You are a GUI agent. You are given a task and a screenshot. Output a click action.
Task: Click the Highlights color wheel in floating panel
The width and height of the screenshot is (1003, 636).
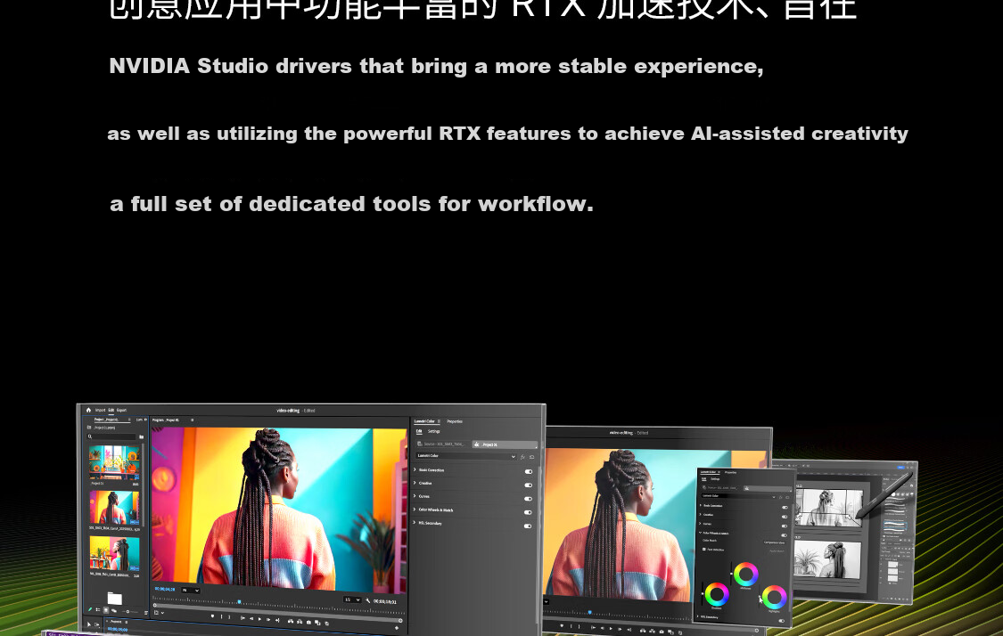pos(774,597)
